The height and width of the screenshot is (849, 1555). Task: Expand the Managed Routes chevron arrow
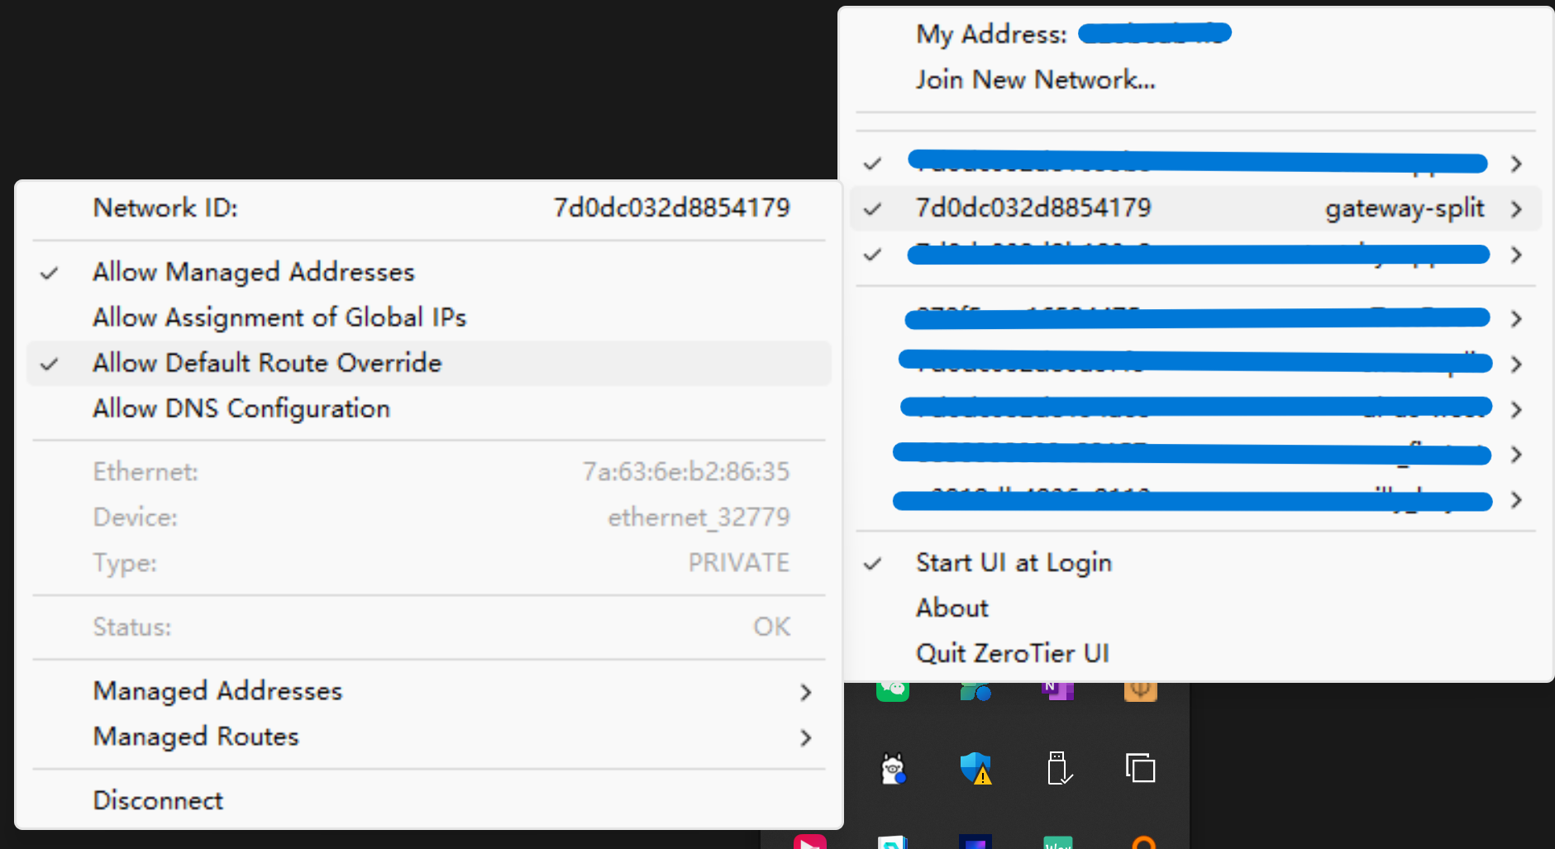[x=806, y=737]
